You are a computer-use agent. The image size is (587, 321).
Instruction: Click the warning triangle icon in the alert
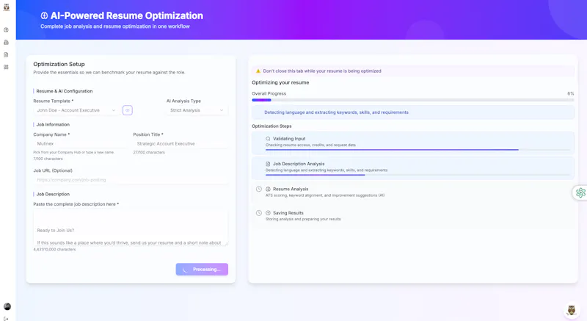tap(258, 71)
